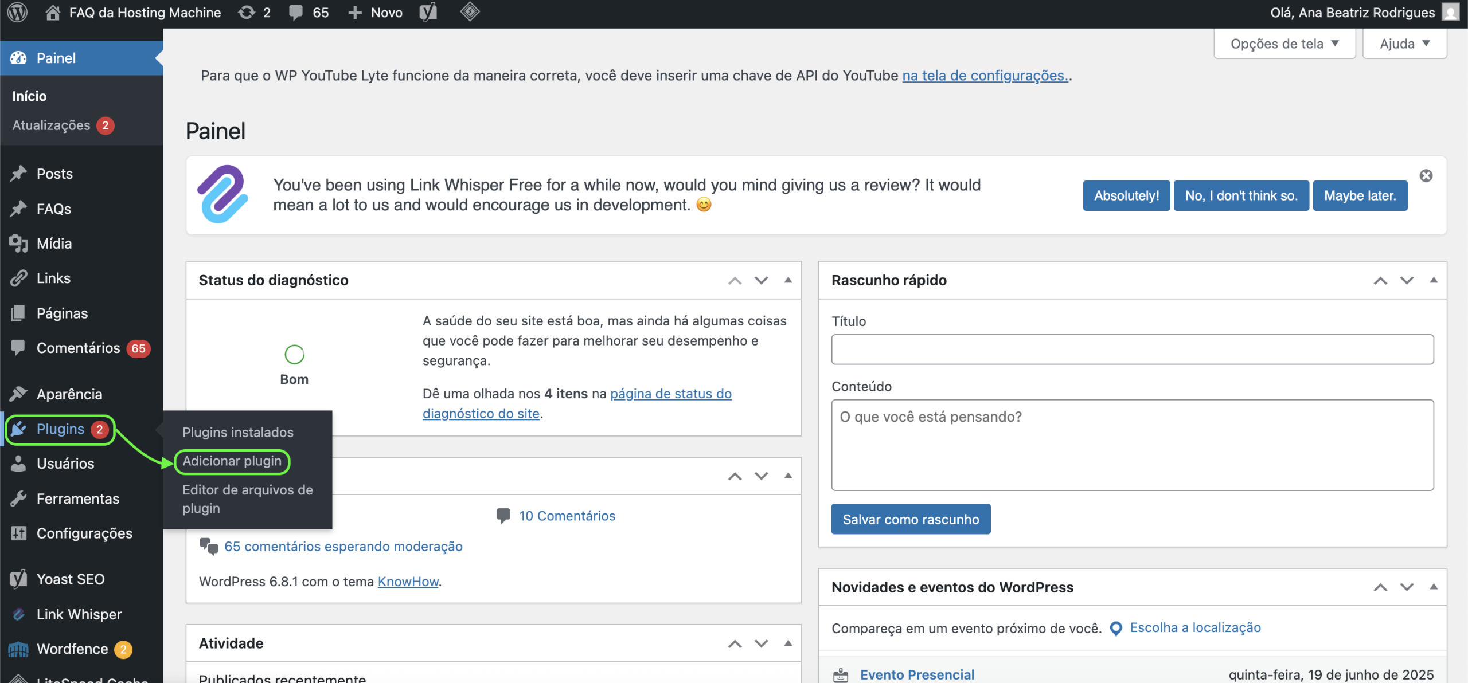Open Editor de arquivos de plugin
The image size is (1468, 683).
pyautogui.click(x=248, y=499)
